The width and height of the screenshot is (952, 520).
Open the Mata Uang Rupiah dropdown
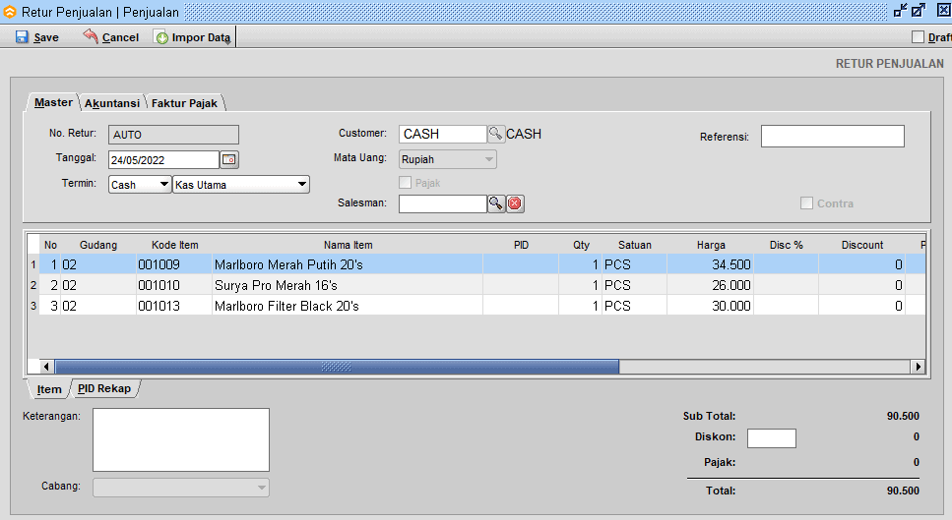point(448,159)
